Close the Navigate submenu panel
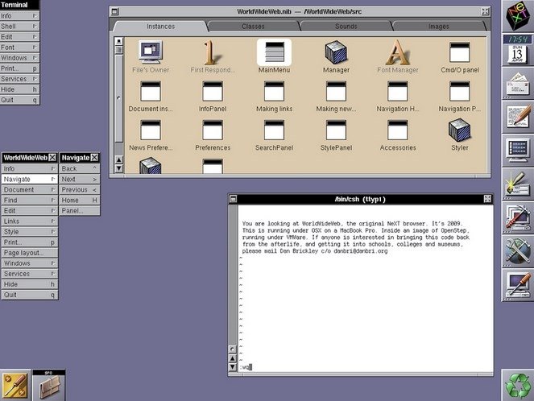534x401 pixels. point(95,157)
